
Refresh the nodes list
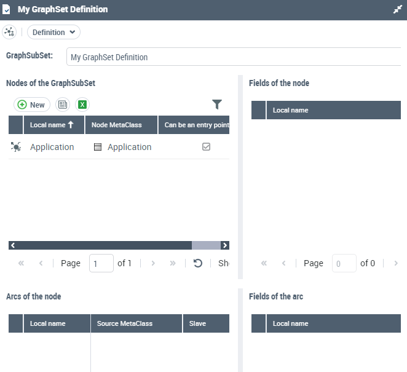[198, 263]
